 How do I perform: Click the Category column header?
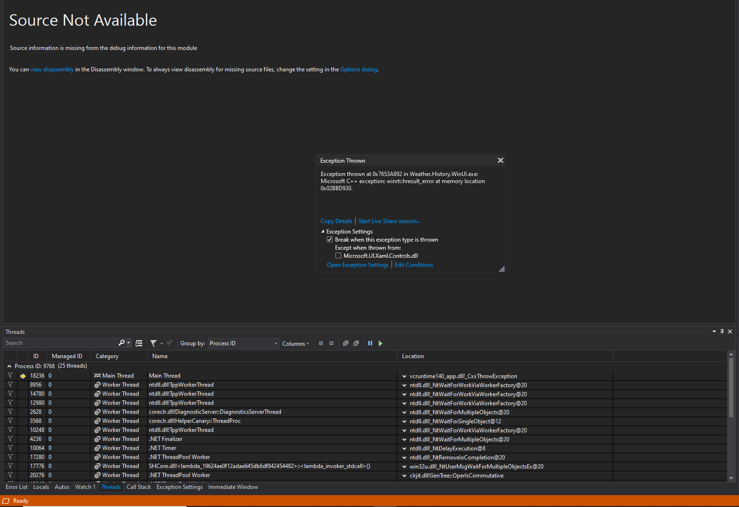click(x=119, y=356)
